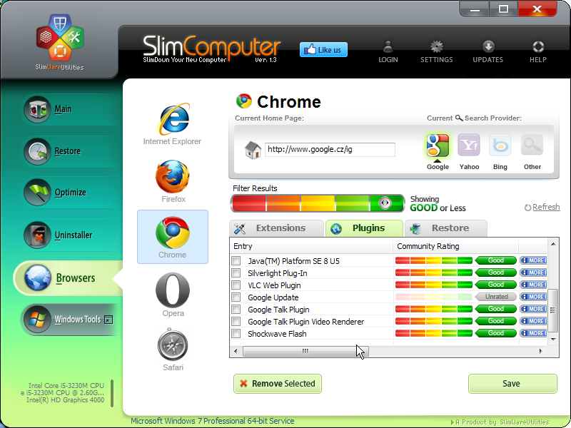Select Opera browser
This screenshot has height=428, width=571.
(173, 295)
